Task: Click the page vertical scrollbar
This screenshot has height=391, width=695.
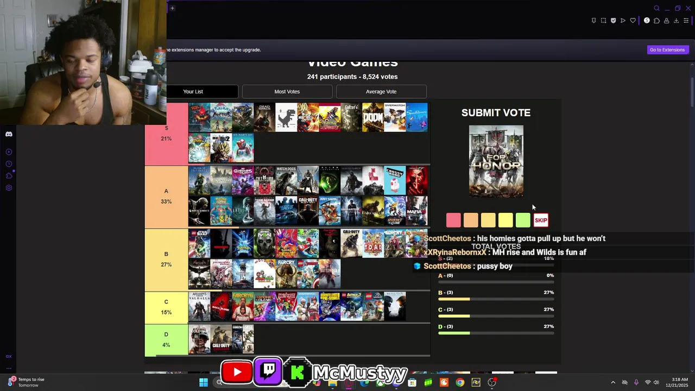Action: [x=692, y=92]
